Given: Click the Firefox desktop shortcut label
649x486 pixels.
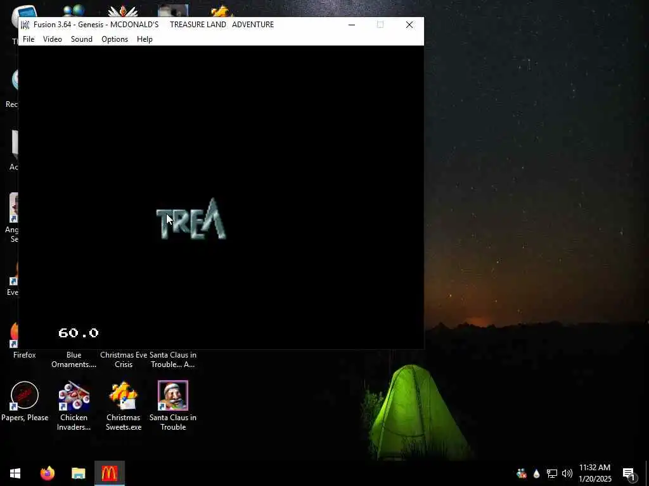Looking at the screenshot, I should (25, 355).
